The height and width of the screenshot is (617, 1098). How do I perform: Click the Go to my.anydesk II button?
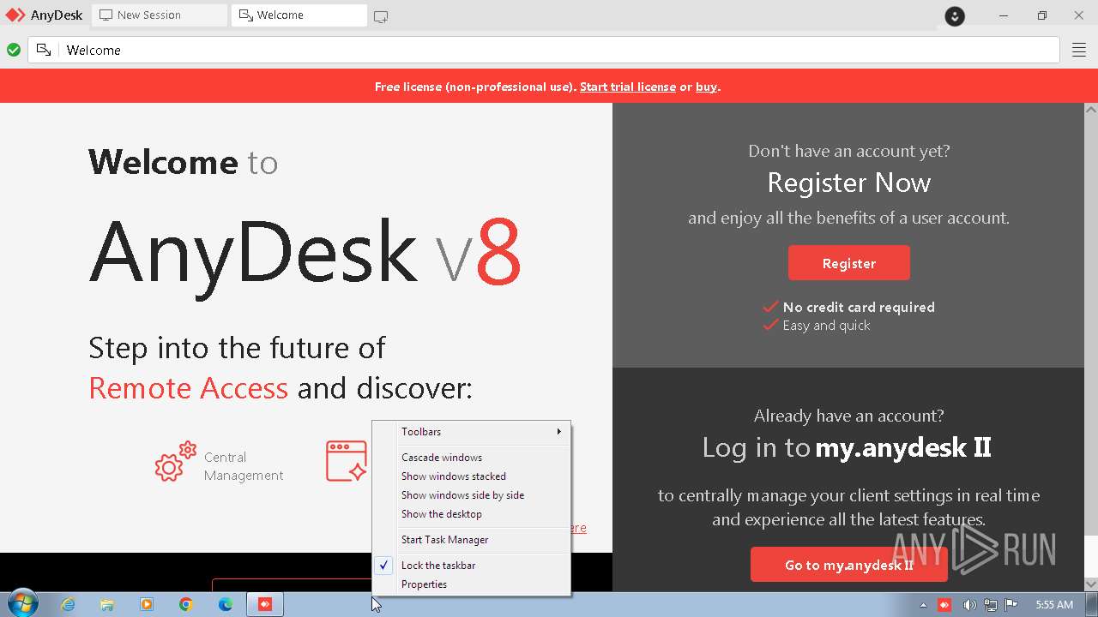[x=849, y=565]
